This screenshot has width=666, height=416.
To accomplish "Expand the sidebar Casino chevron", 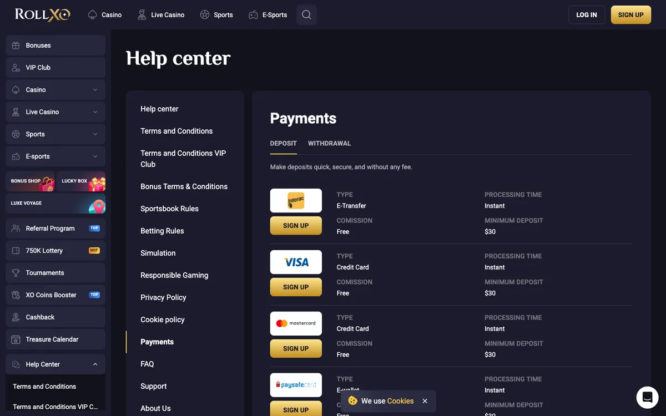I will tap(95, 90).
